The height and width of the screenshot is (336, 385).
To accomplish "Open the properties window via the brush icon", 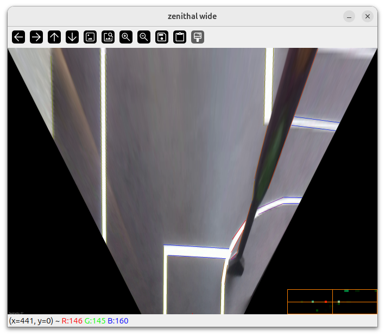I will tap(198, 37).
